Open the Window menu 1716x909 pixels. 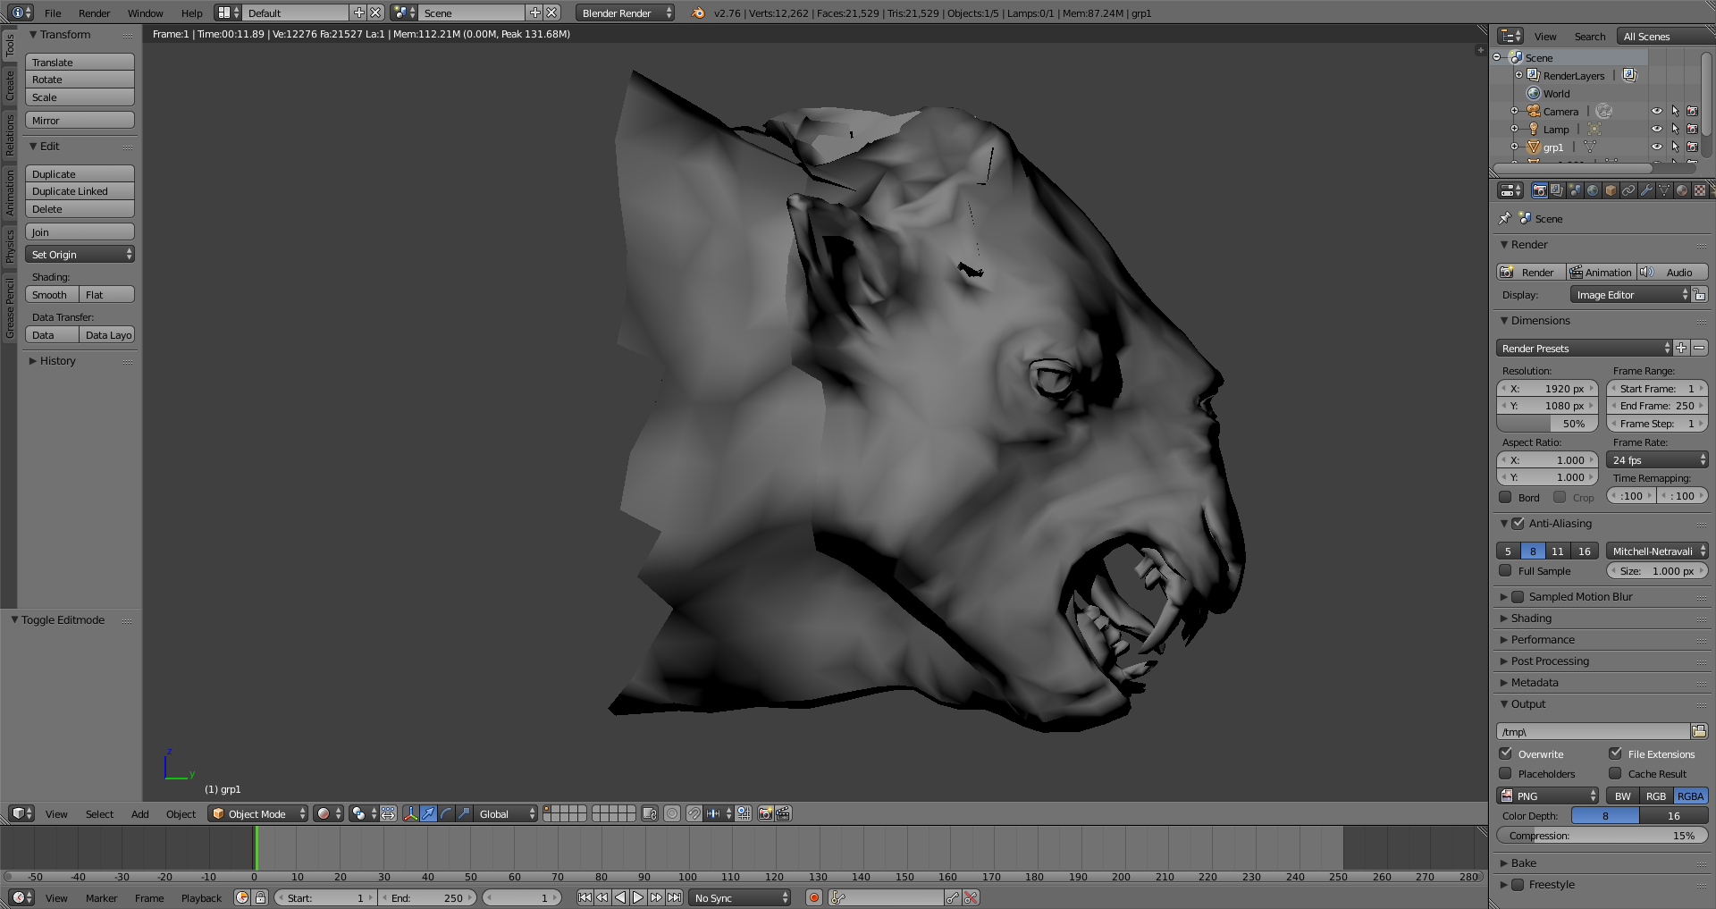point(145,13)
